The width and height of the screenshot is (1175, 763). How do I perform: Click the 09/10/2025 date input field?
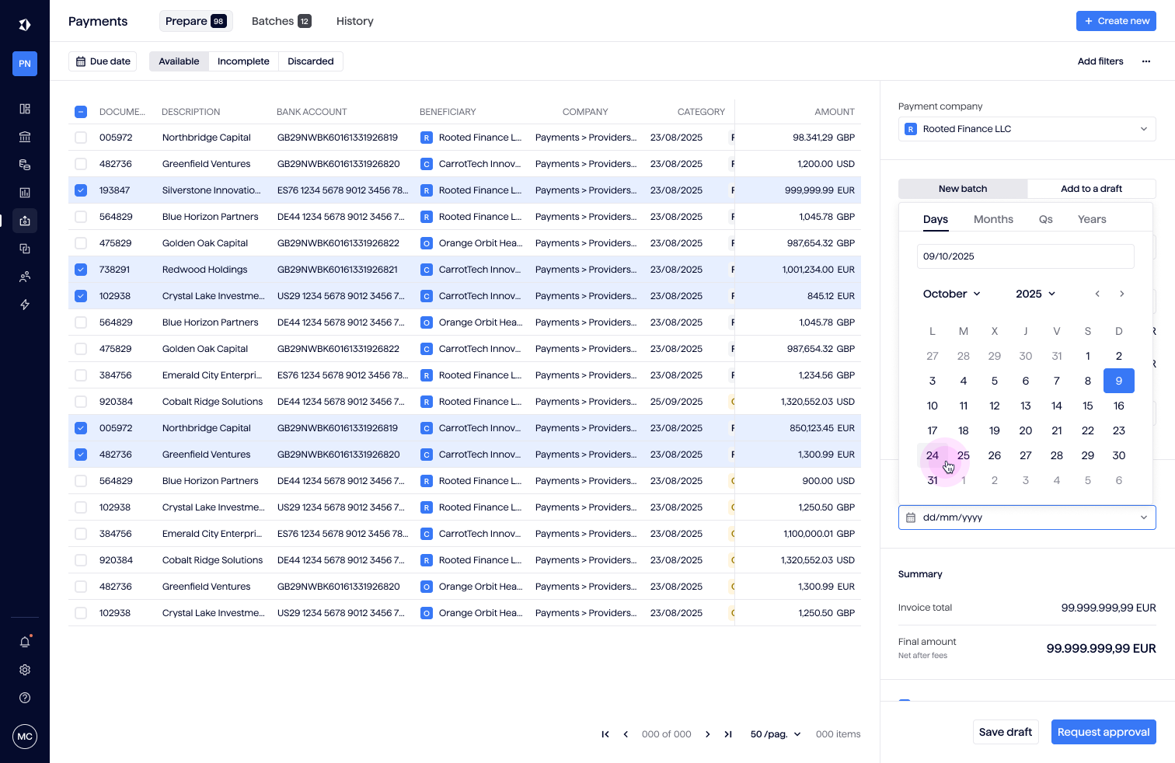1025,256
